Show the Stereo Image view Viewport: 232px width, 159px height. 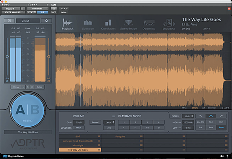pyautogui.click(x=128, y=25)
